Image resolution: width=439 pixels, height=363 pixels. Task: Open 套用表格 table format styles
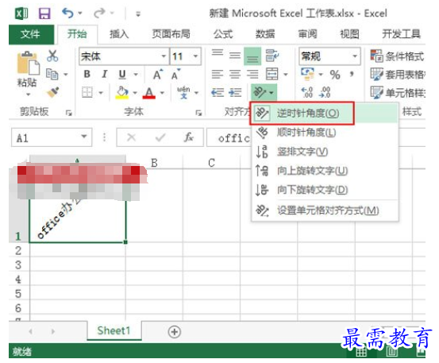point(397,75)
